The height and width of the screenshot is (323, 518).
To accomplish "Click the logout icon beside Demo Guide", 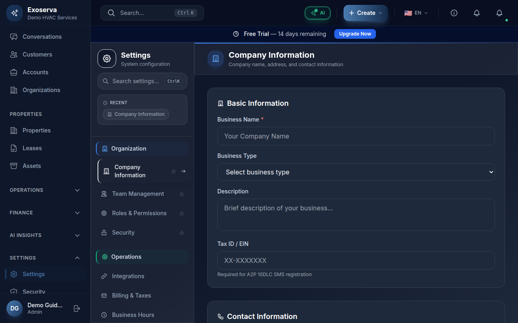I will [77, 308].
